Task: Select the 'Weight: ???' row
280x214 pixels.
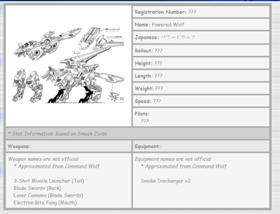Action: [x=201, y=89]
